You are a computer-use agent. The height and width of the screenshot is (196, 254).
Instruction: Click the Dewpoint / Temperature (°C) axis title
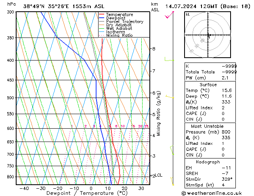click(x=87, y=193)
